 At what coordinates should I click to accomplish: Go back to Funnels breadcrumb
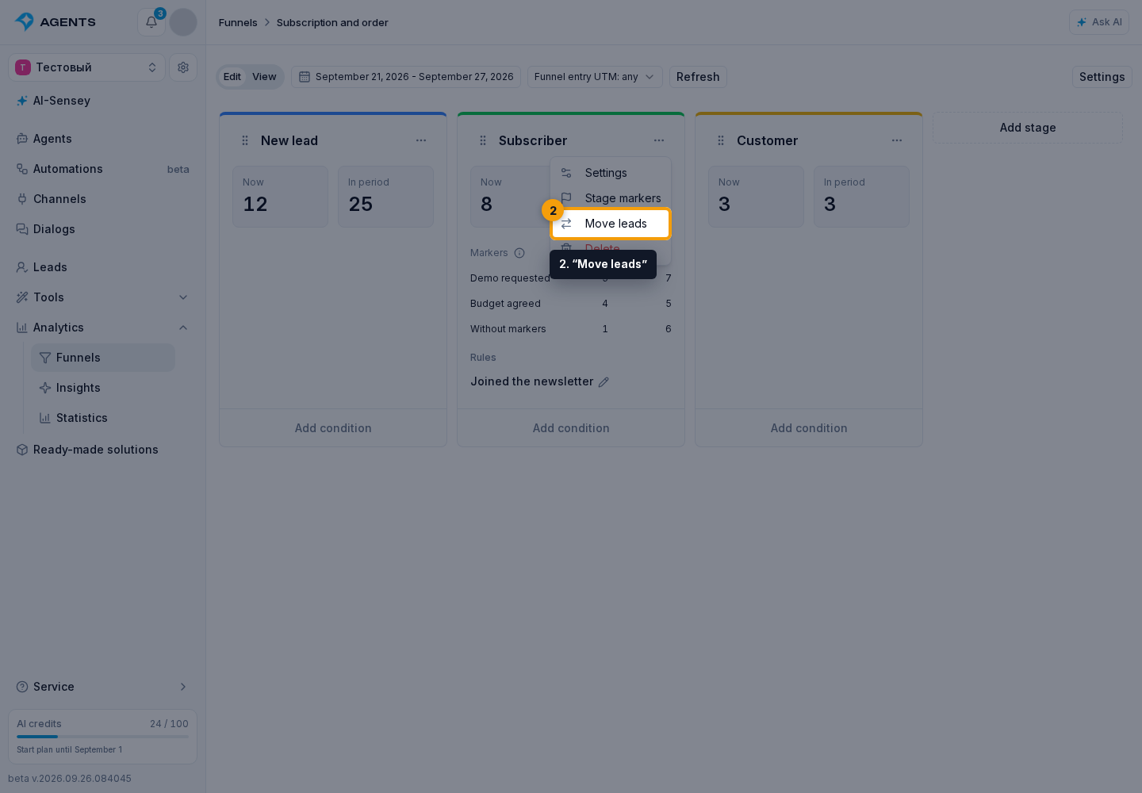(x=238, y=22)
